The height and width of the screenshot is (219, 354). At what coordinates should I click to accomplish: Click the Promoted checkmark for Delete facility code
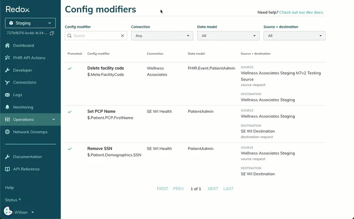[69, 69]
